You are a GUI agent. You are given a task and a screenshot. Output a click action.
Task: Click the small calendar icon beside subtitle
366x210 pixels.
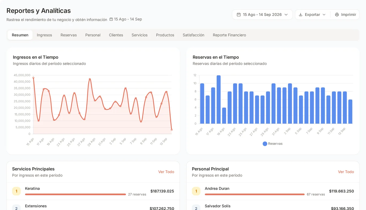tap(111, 19)
